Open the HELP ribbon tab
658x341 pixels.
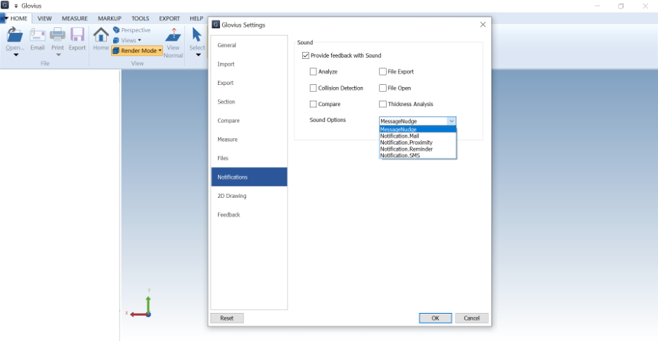(196, 18)
